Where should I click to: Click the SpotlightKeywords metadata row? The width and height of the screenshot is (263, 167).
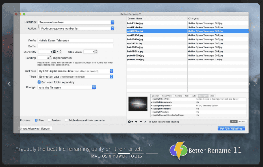(x=198, y=105)
